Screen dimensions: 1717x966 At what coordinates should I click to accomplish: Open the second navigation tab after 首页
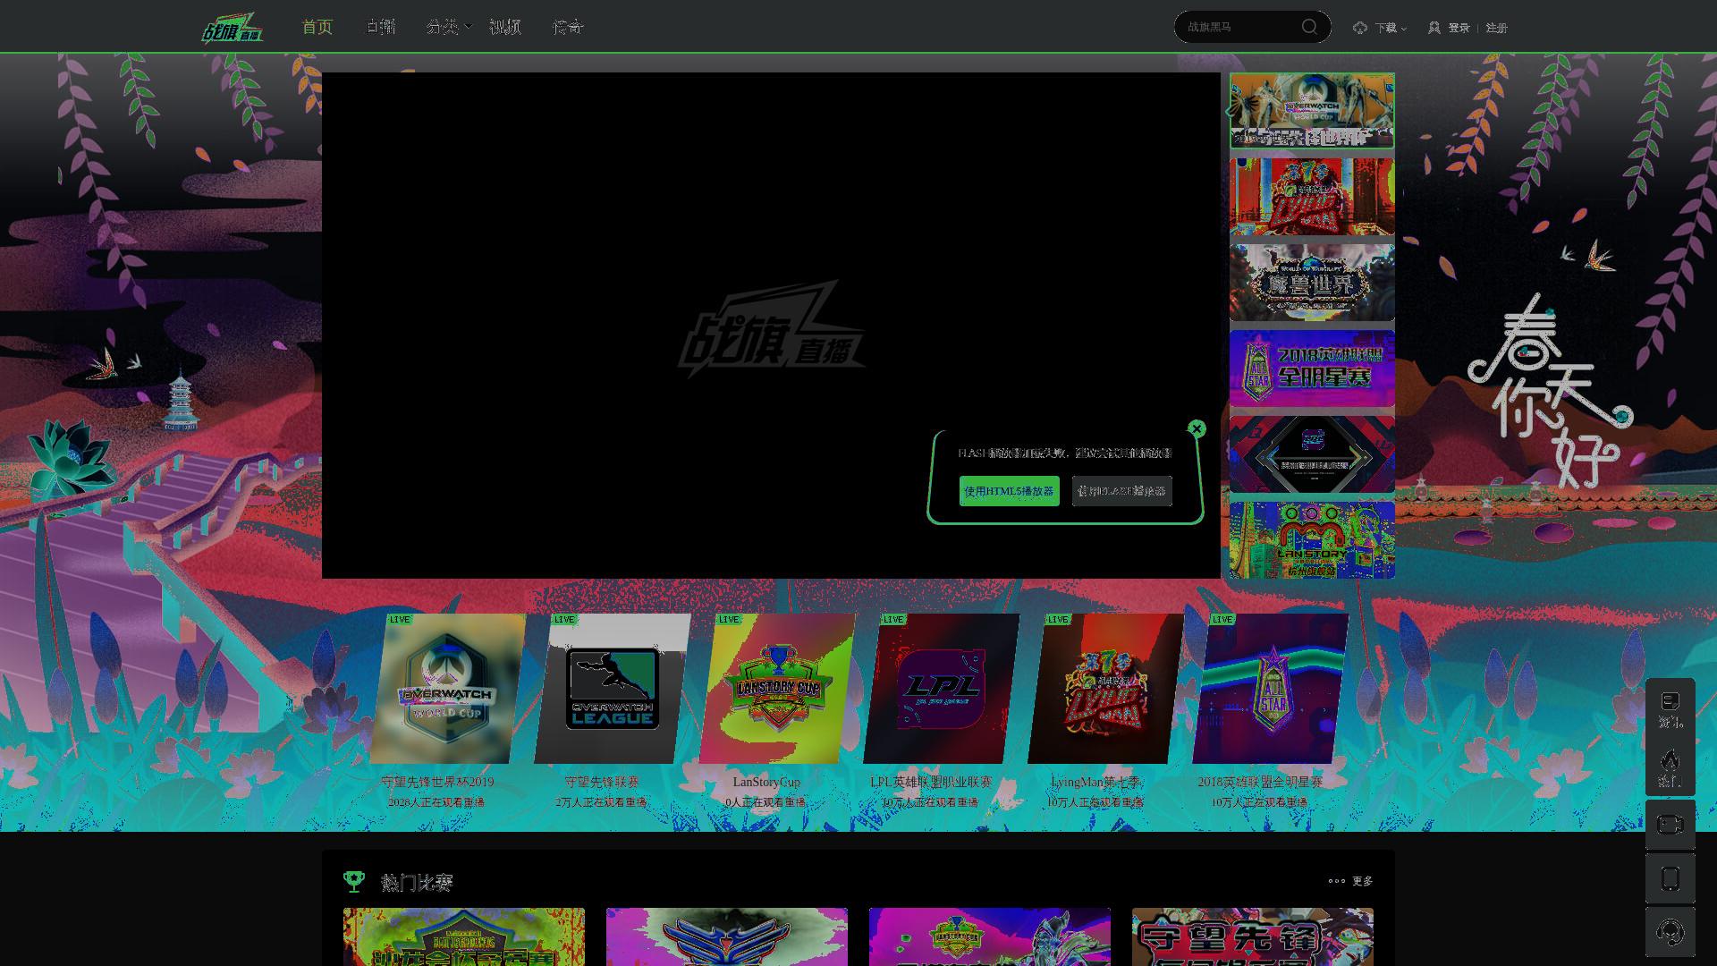click(x=380, y=27)
